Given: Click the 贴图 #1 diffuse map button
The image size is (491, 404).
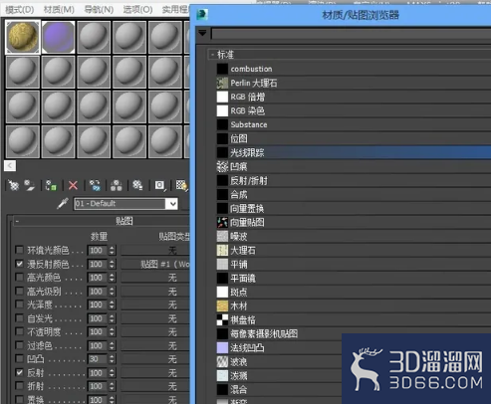Looking at the screenshot, I should pos(155,264).
